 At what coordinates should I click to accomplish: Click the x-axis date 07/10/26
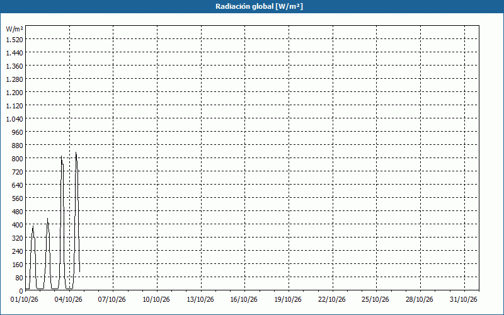[x=112, y=300]
